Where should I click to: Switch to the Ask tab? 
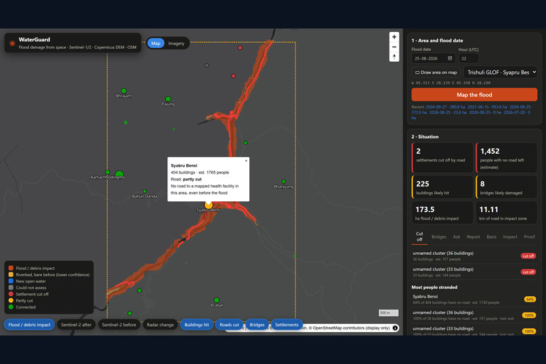point(456,237)
